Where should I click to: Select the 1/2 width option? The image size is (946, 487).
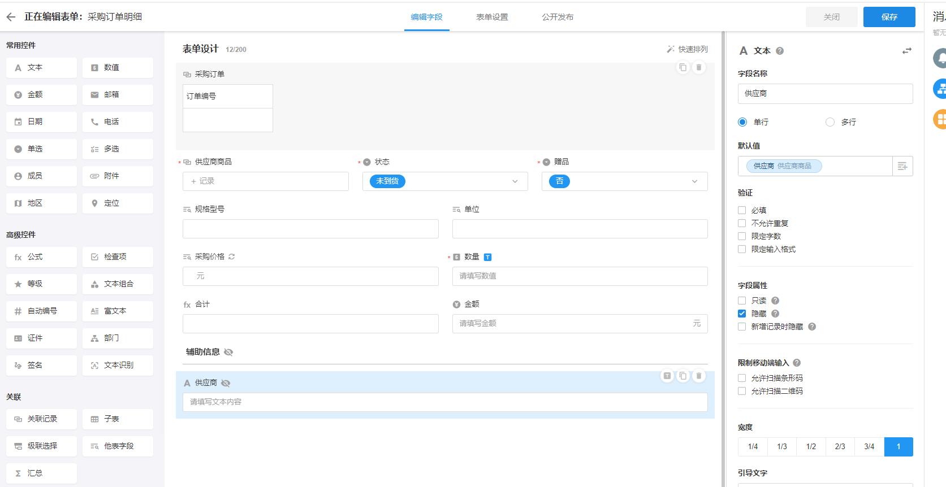[811, 446]
